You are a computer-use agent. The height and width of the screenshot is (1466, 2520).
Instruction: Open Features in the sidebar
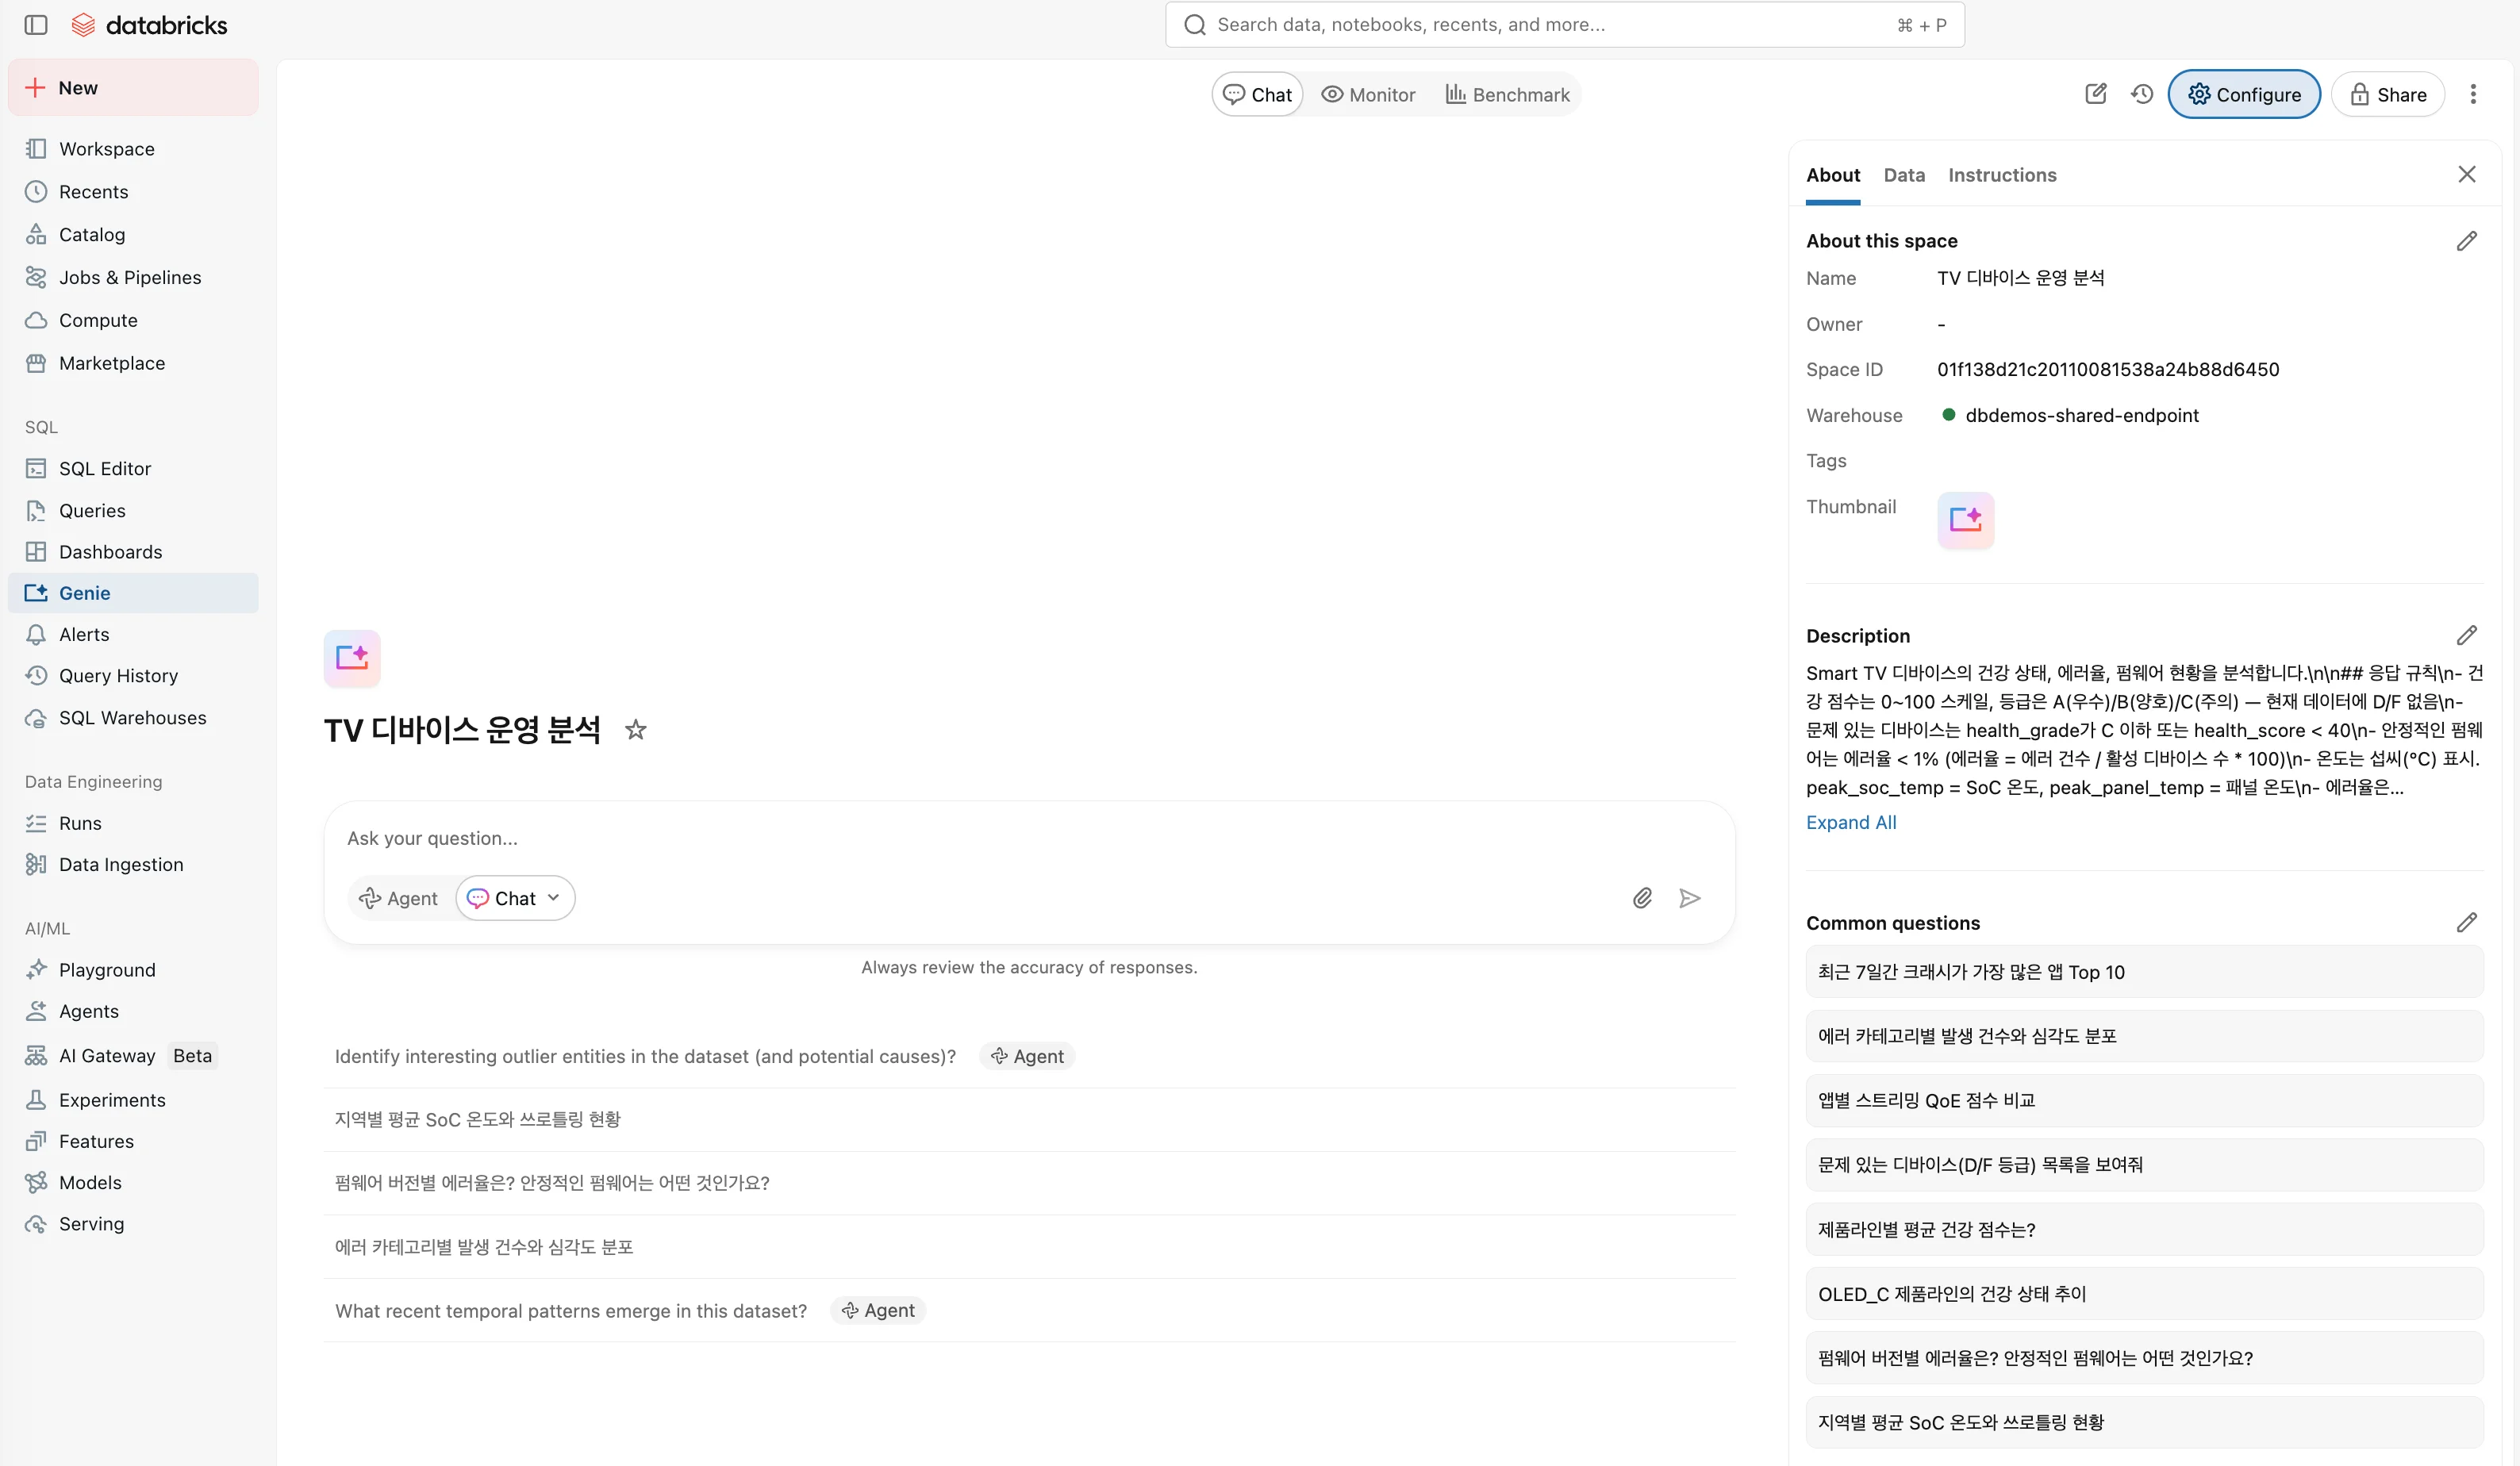pos(133,1142)
